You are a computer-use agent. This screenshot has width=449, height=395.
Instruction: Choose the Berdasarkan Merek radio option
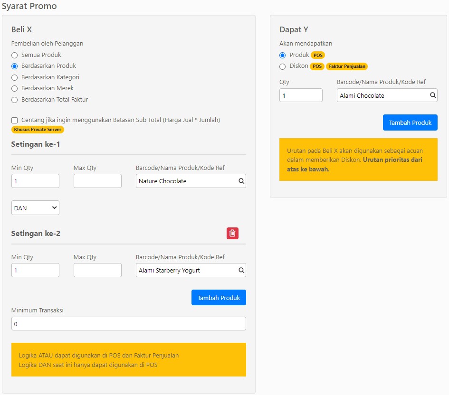coord(15,89)
